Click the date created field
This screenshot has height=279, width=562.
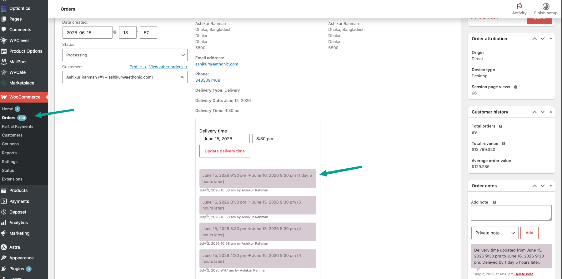click(87, 32)
